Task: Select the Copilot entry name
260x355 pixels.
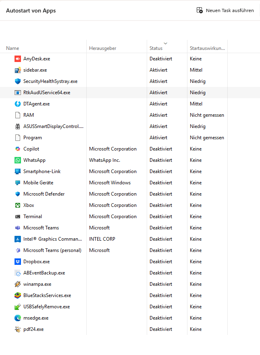Action: pos(31,149)
